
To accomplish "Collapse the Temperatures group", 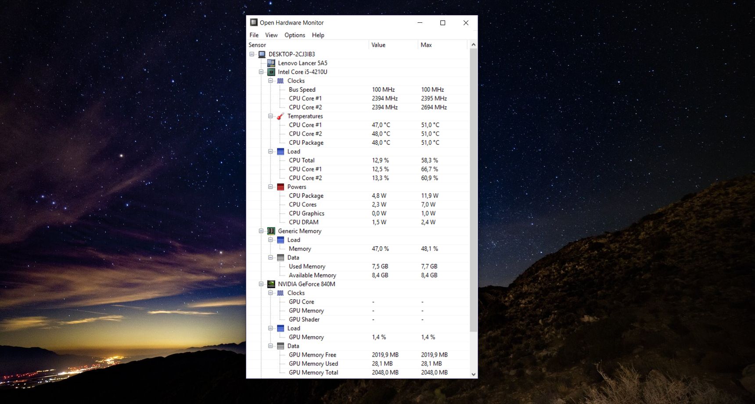I will coord(270,116).
